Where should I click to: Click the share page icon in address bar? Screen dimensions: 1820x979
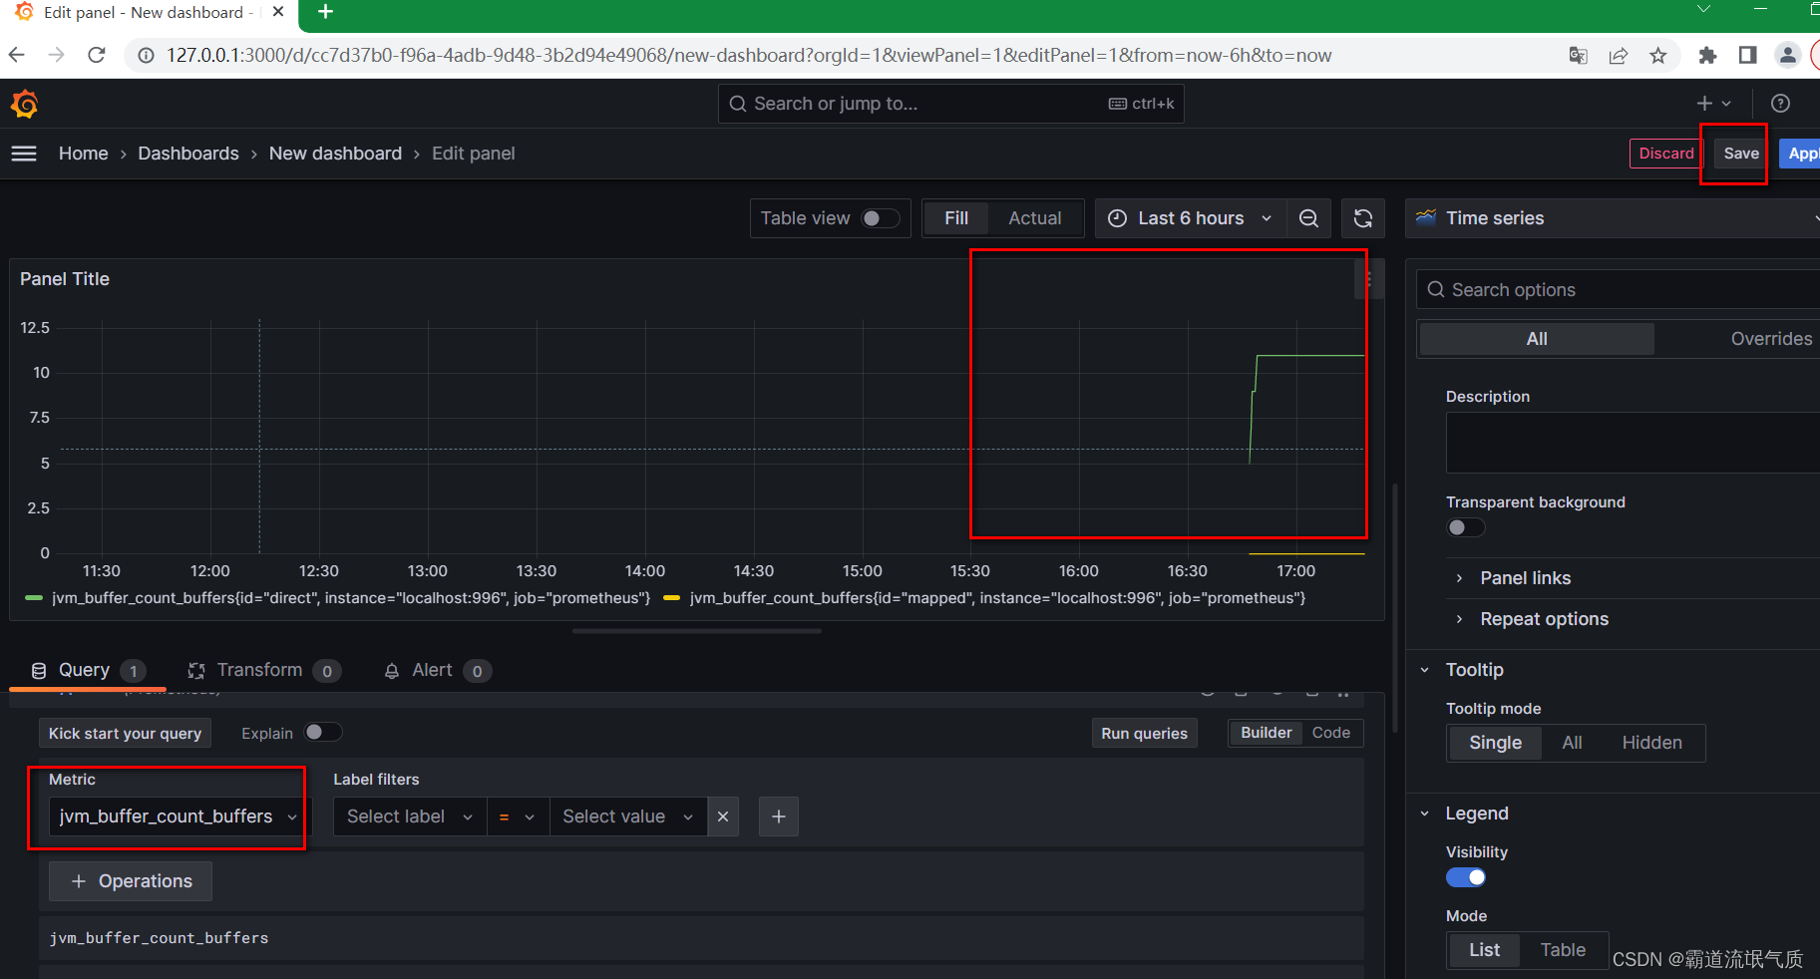[1619, 55]
